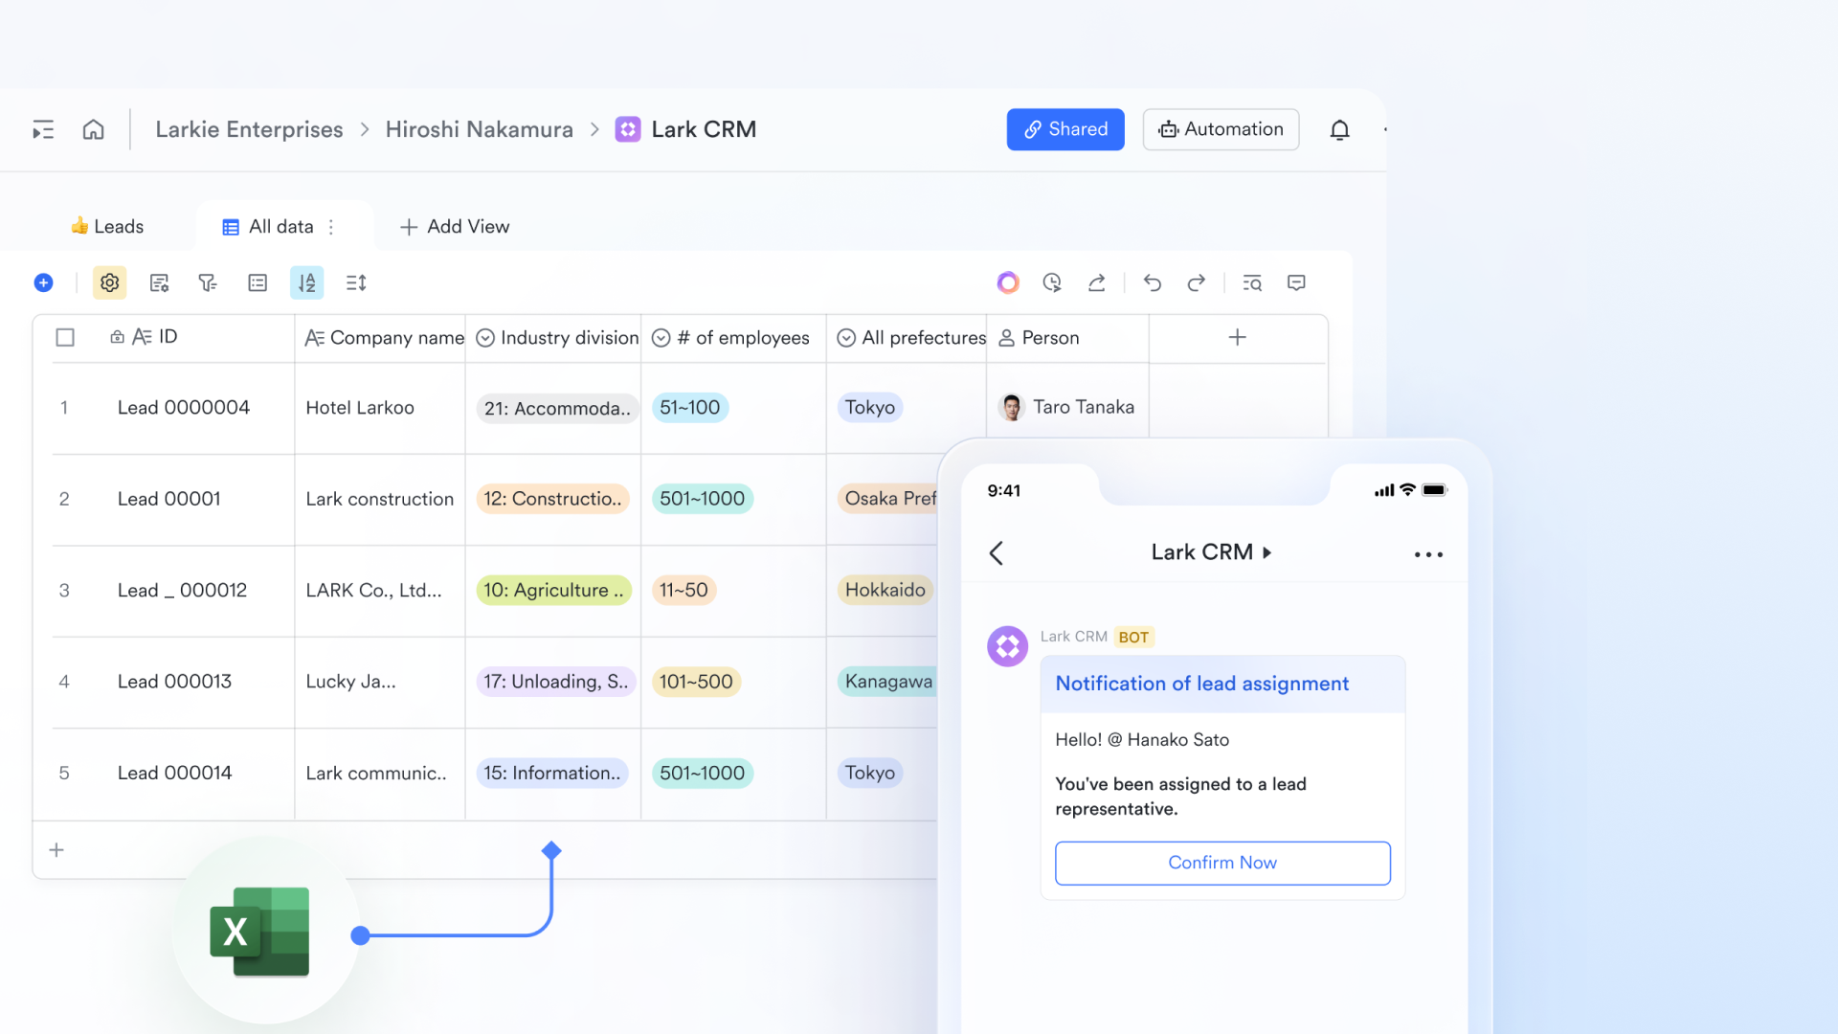Open the All data view options menu

coord(330,227)
